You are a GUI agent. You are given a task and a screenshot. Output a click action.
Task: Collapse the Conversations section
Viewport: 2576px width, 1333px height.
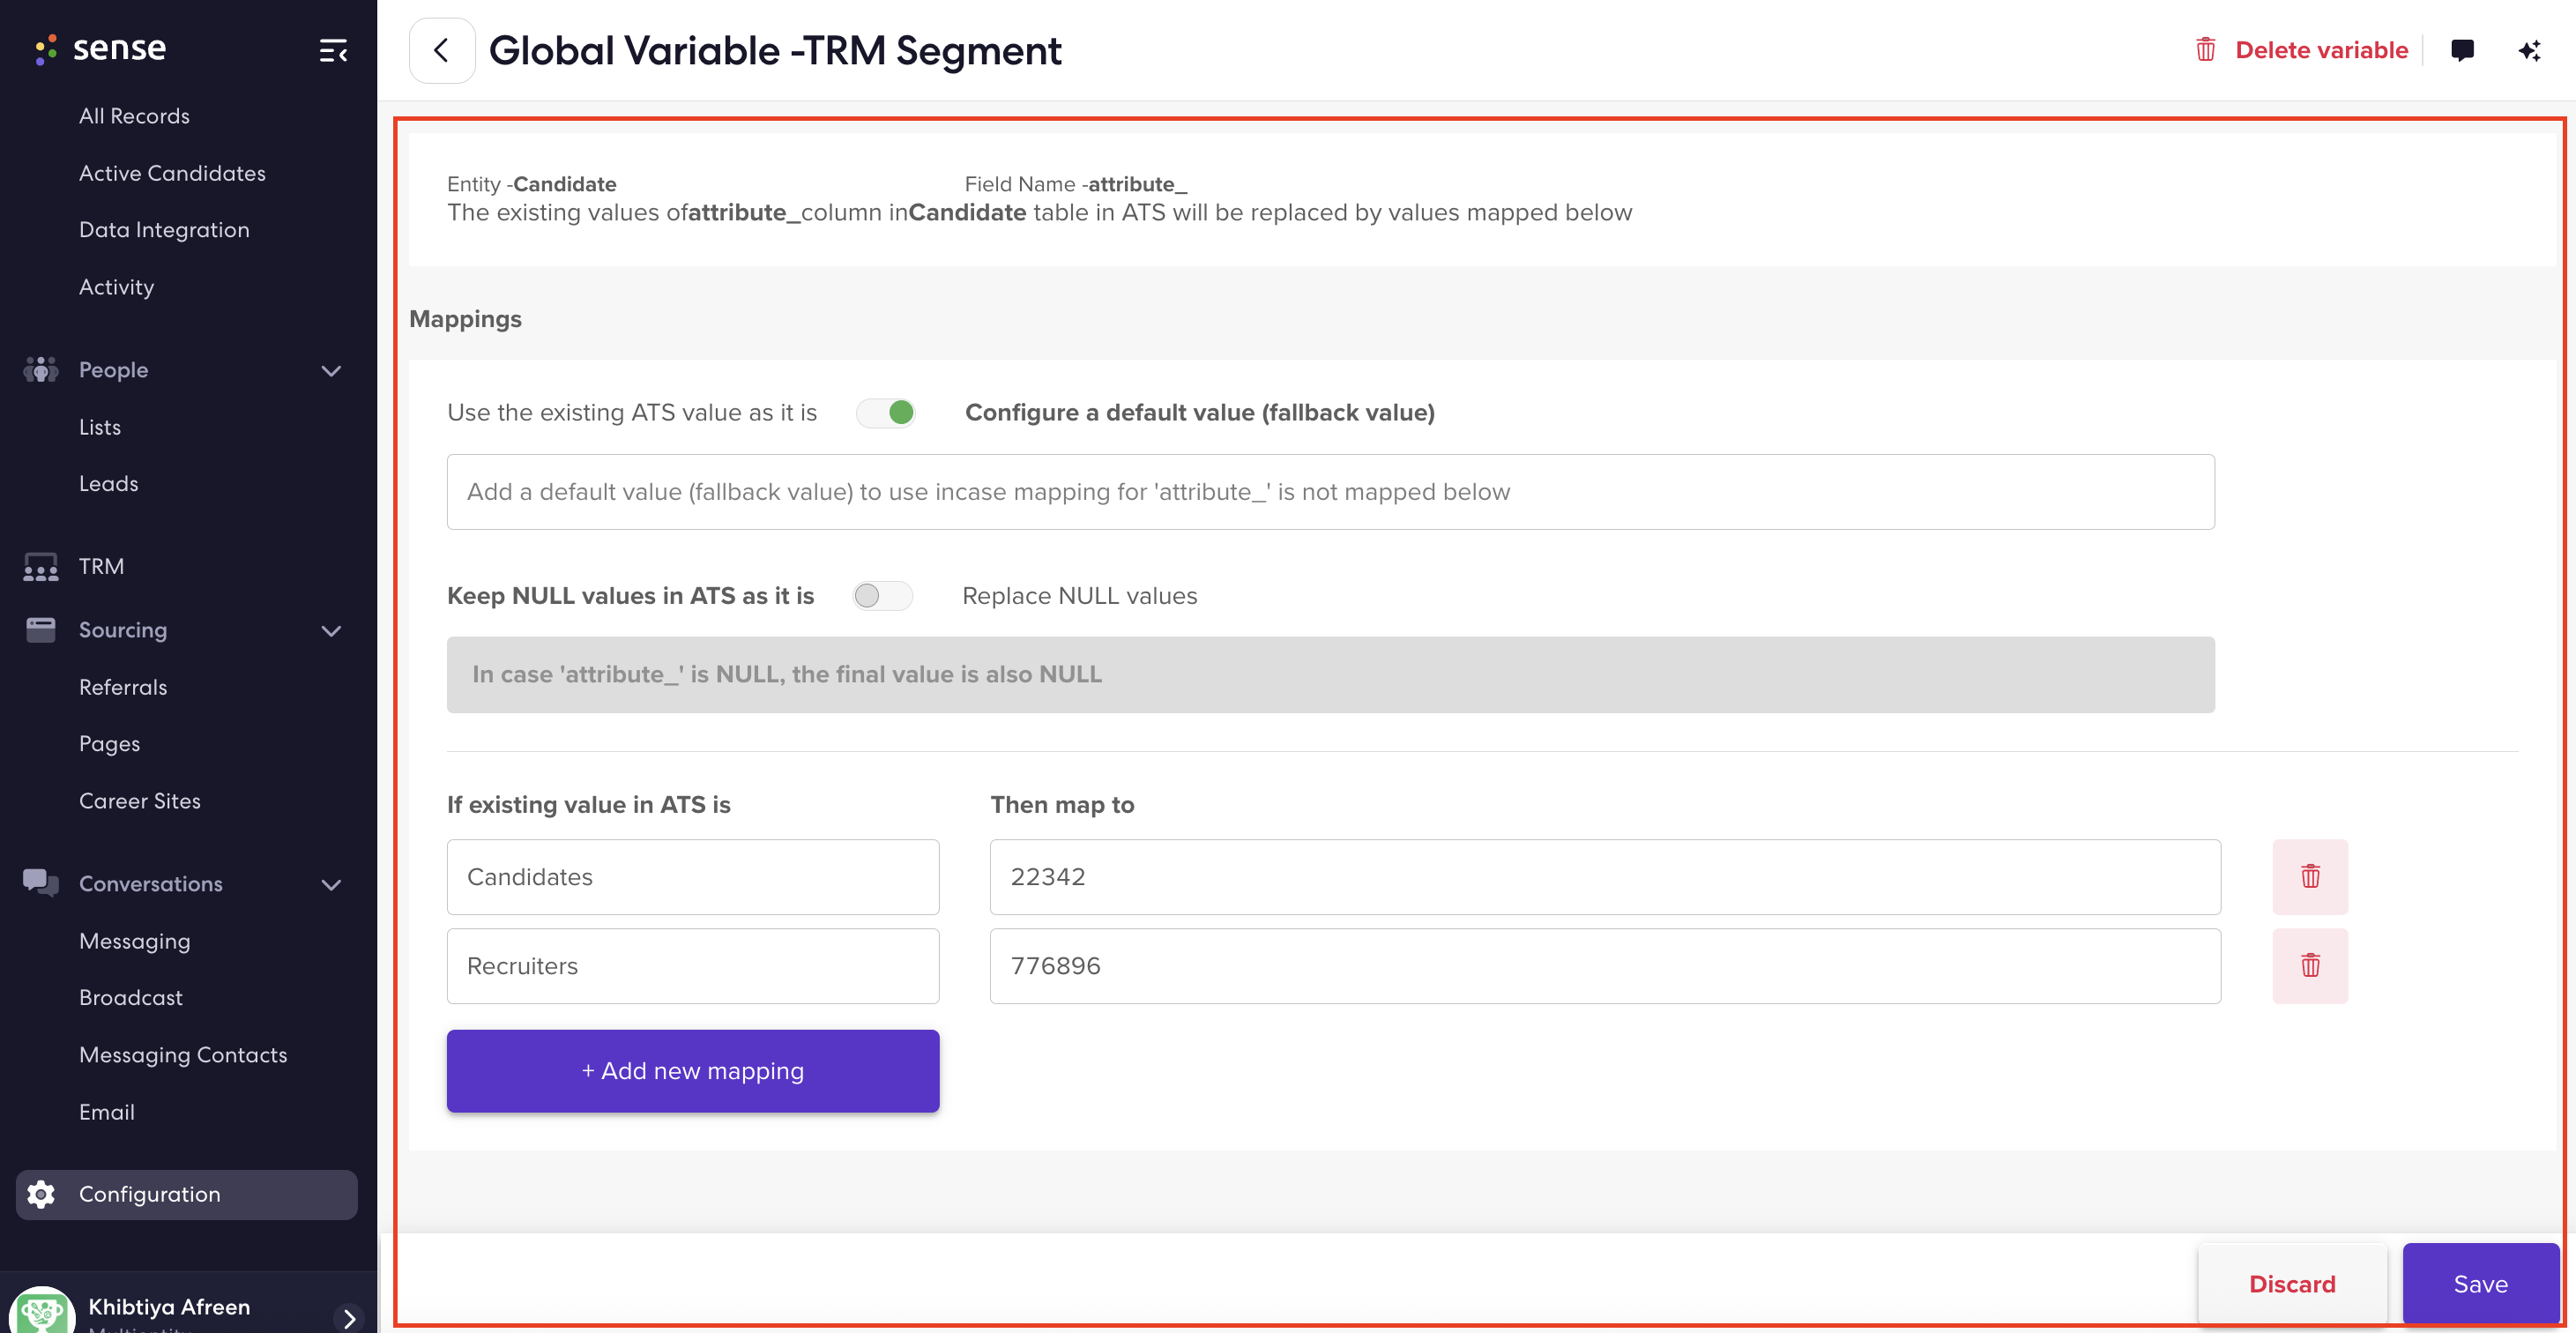tap(331, 884)
